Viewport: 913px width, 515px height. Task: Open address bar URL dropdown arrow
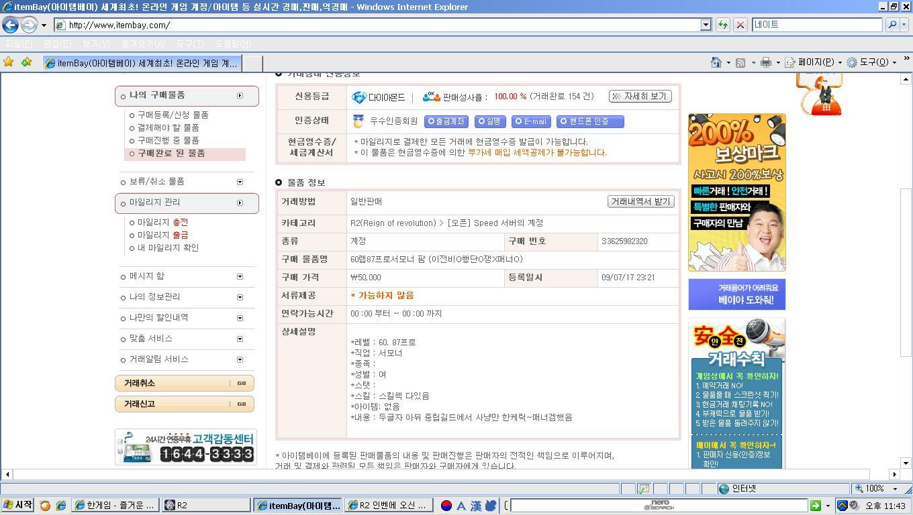point(706,25)
